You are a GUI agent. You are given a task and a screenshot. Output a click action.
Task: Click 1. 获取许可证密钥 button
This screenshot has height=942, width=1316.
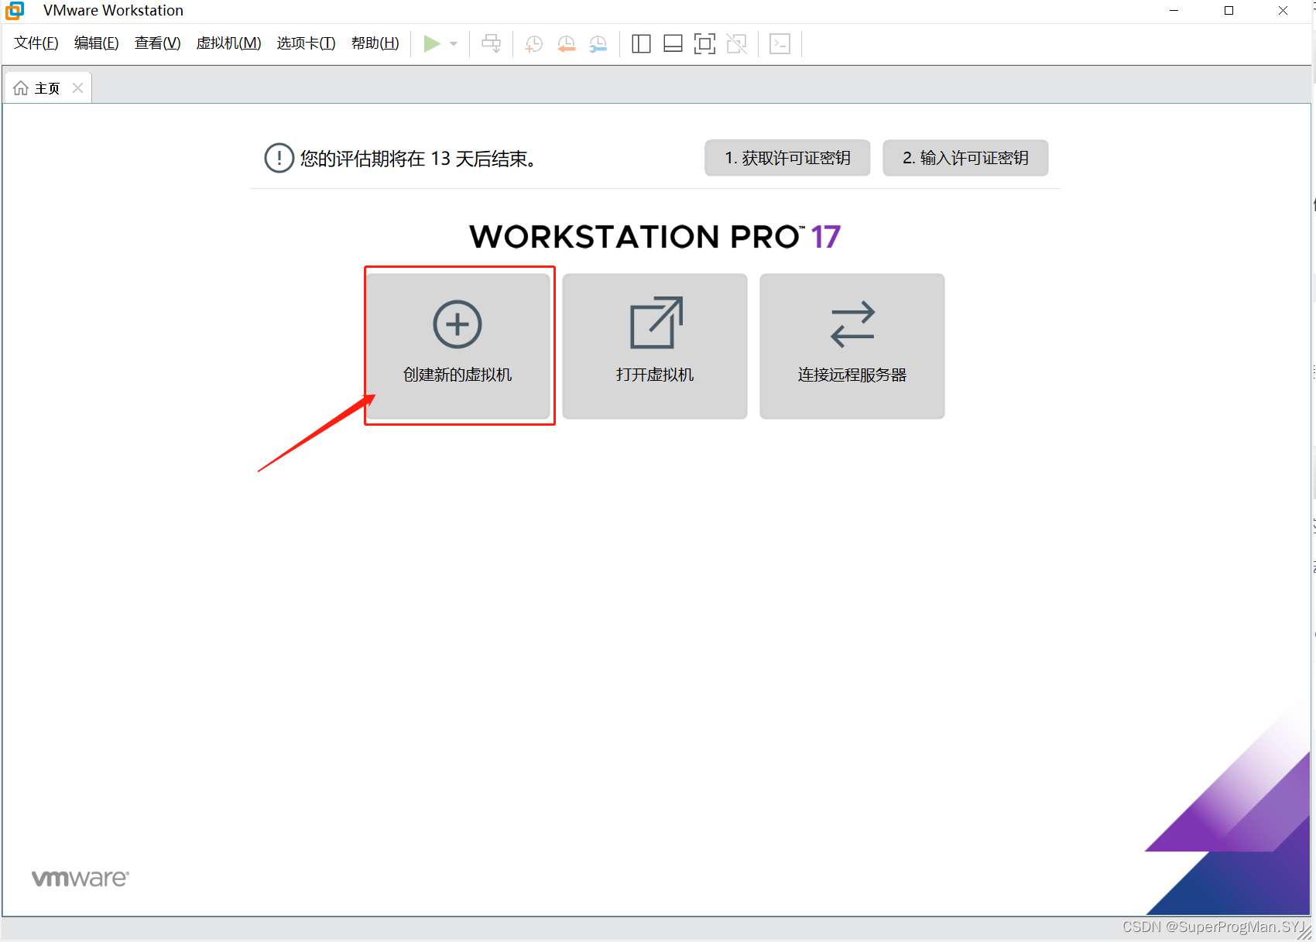click(x=787, y=158)
